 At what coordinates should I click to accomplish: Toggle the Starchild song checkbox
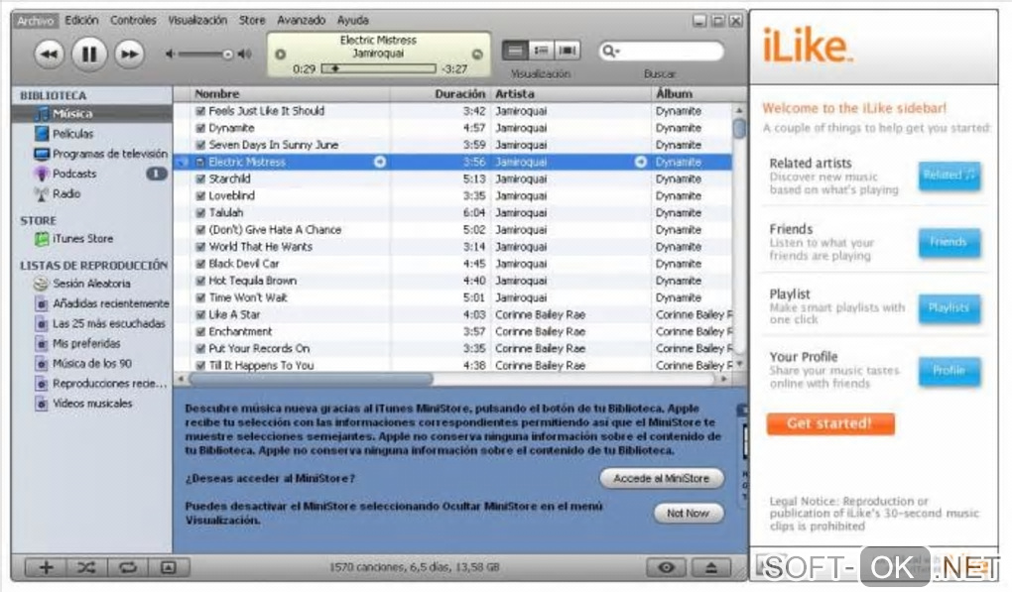coord(200,179)
